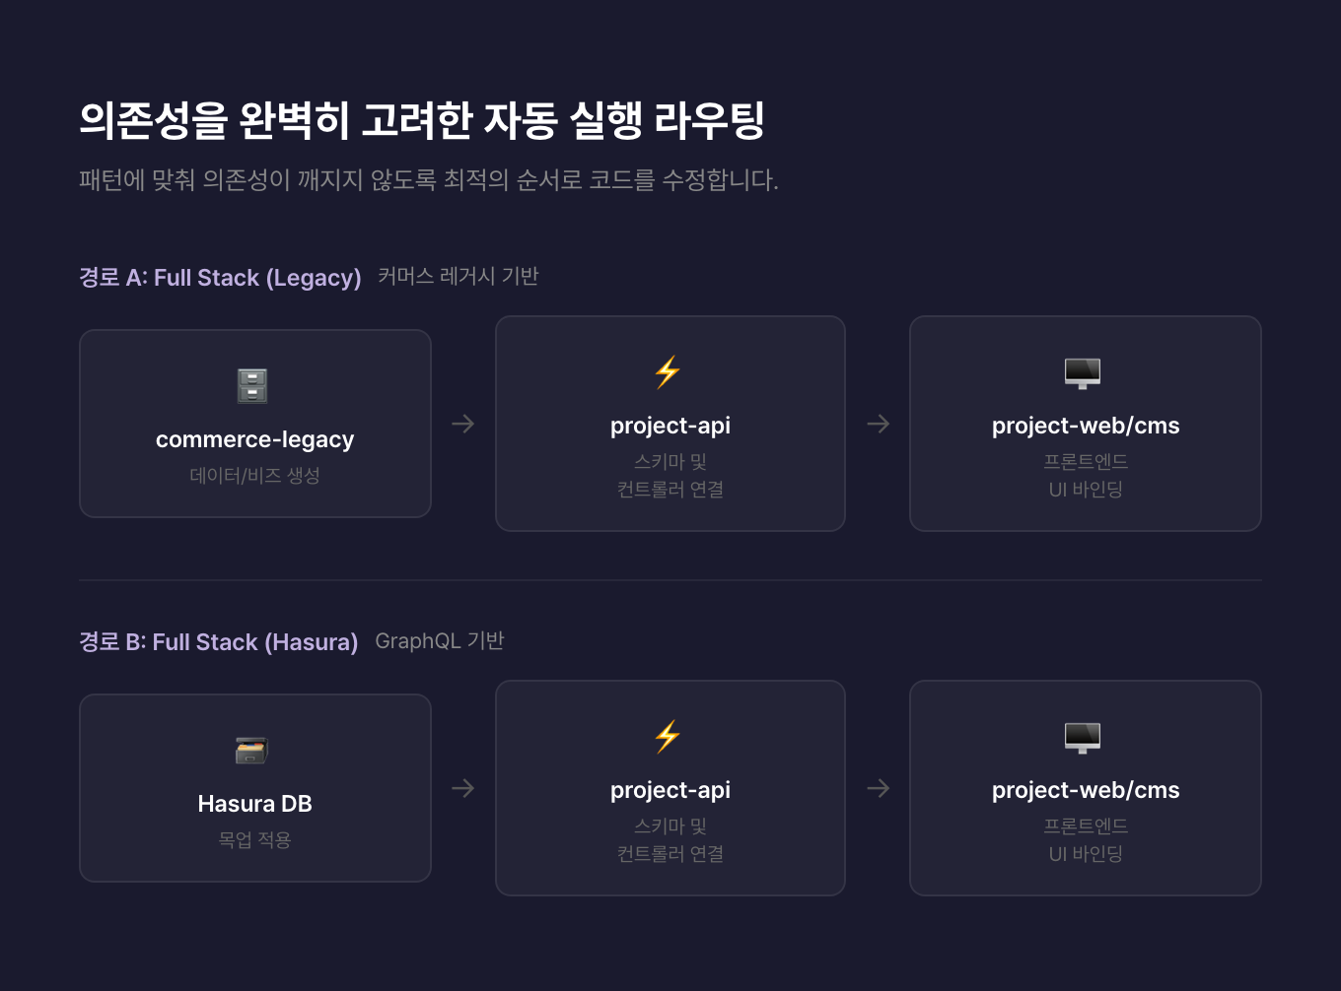Viewport: 1341px width, 991px height.
Task: Click the monitor icon in Route A
Action: 1083,372
